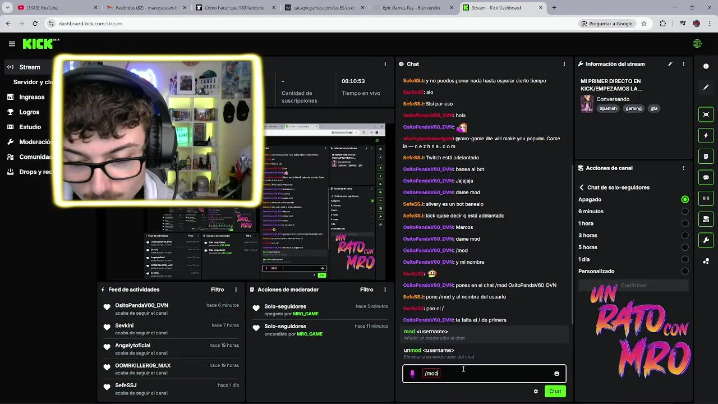This screenshot has width=718, height=404.
Task: Toggle the channel actions sidebar icon
Action: coord(706,219)
